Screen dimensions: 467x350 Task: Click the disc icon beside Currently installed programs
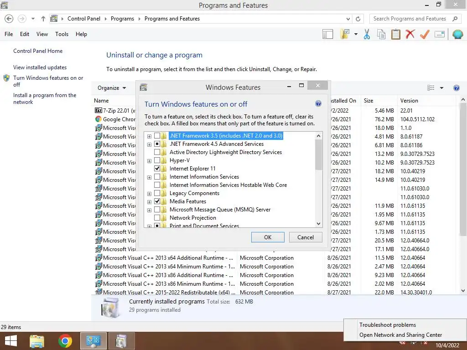click(110, 308)
